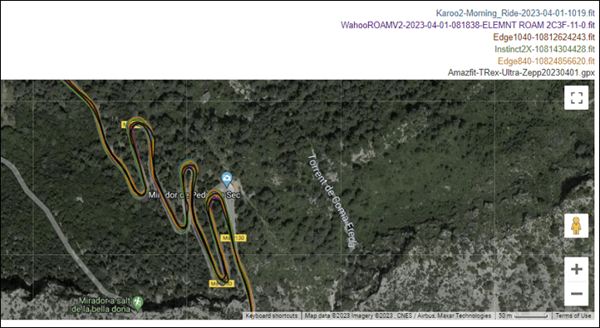Select Edge1040-10812624243.fit track
Screen dimensions: 600x328
pos(543,37)
